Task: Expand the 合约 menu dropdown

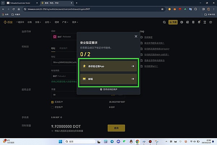Action: pos(48,22)
